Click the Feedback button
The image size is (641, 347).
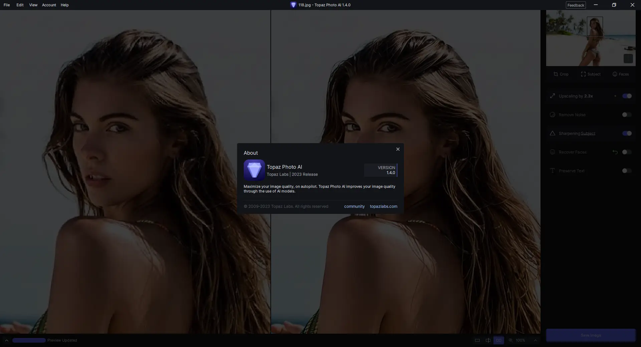(x=576, y=5)
